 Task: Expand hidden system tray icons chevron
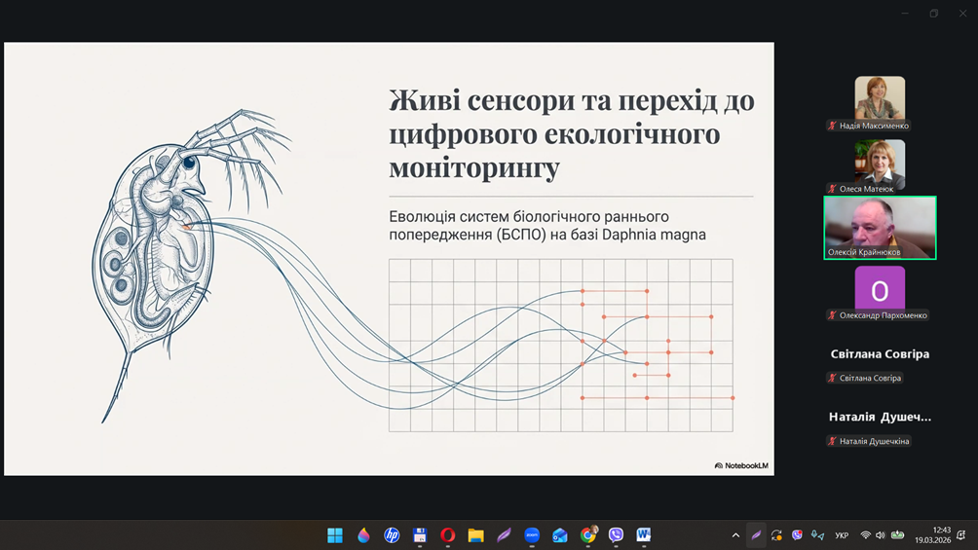click(735, 535)
